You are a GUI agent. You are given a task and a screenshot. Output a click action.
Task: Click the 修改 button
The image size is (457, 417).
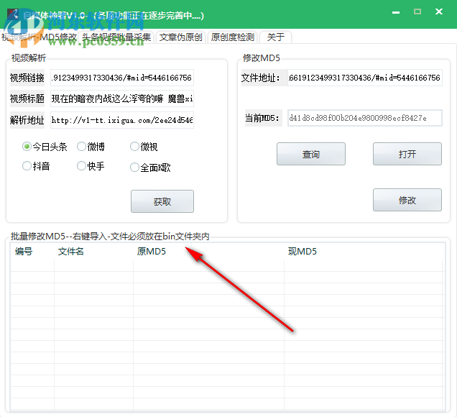(407, 200)
